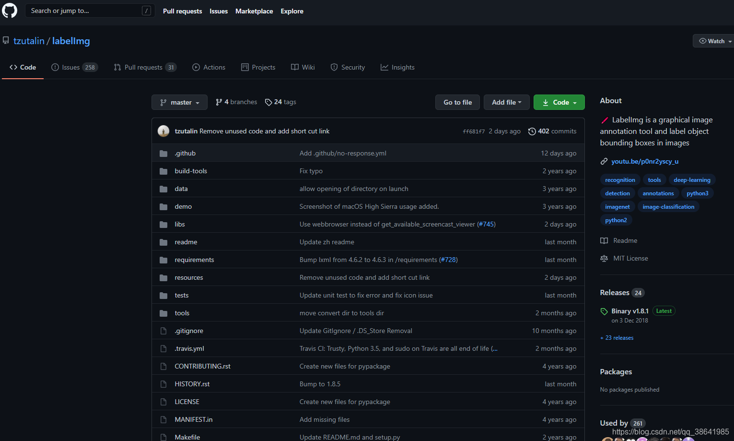
Task: Open the Used by 261 link
Action: (x=622, y=423)
